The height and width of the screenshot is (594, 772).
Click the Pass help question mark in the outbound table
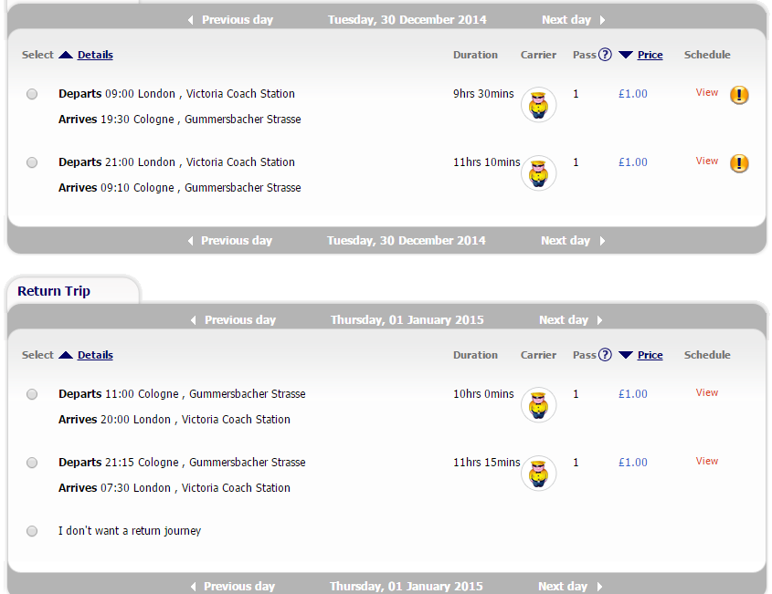tap(605, 55)
